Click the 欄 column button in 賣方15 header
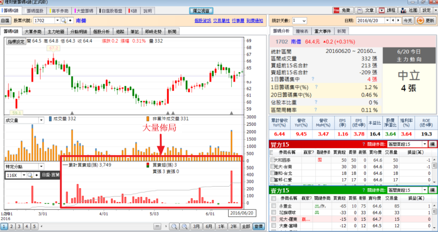Image resolution: width=438 pixels, height=232 pixels. tap(433, 190)
